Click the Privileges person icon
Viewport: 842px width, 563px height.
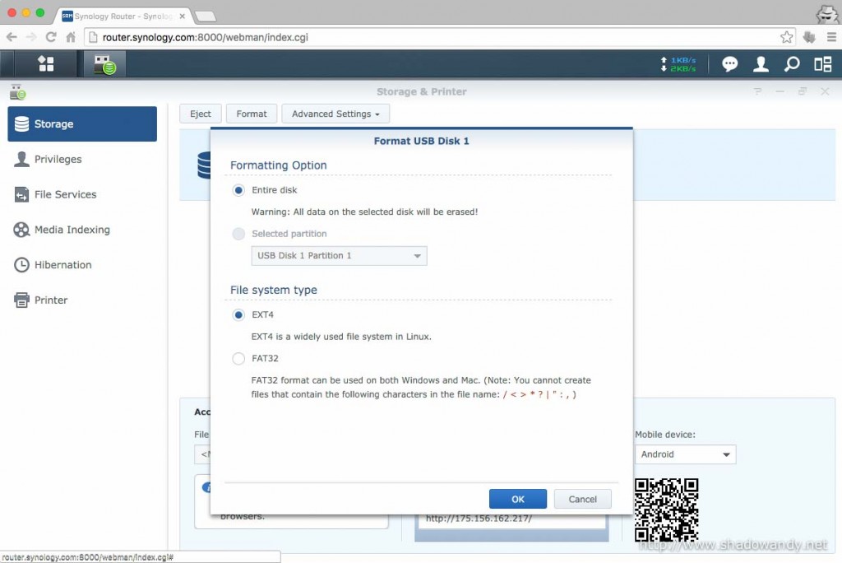tap(21, 159)
